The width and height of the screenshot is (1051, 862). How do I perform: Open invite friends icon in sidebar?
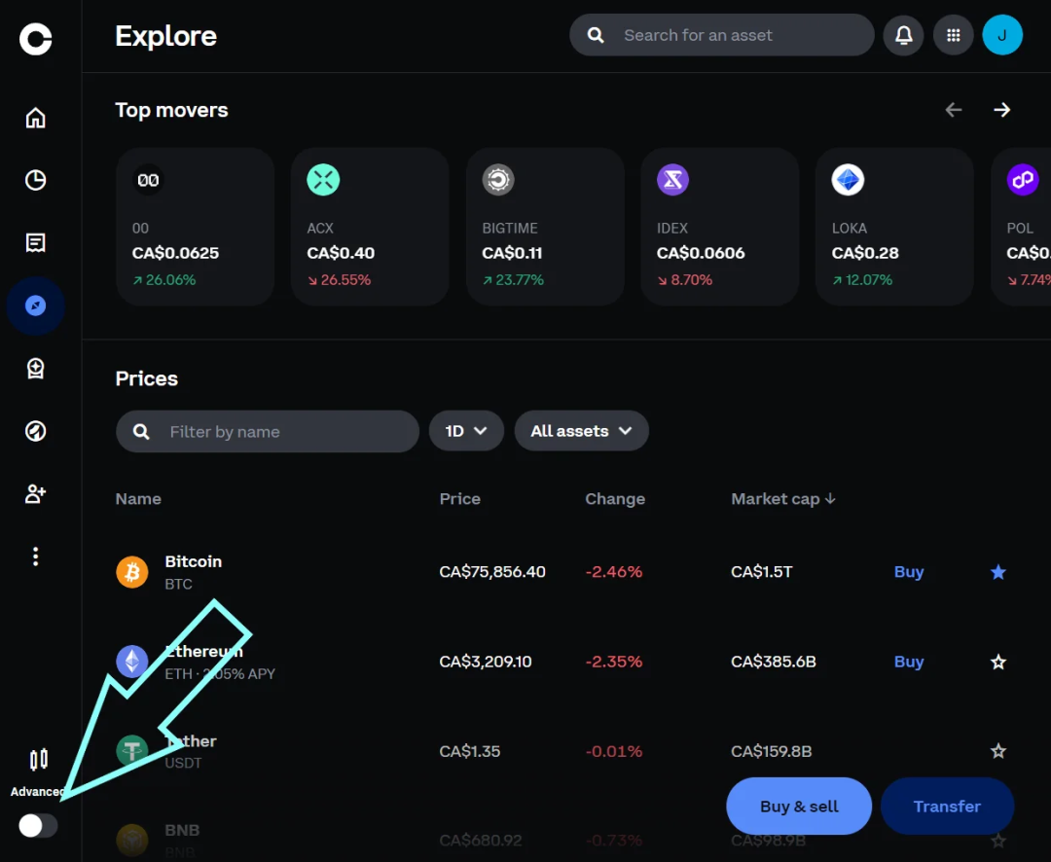[x=36, y=493]
